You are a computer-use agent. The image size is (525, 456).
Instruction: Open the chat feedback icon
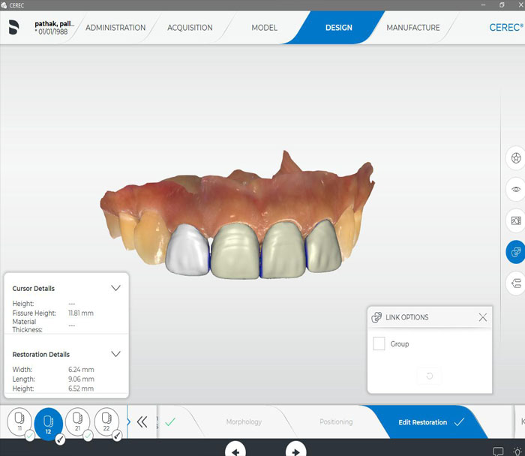click(498, 451)
